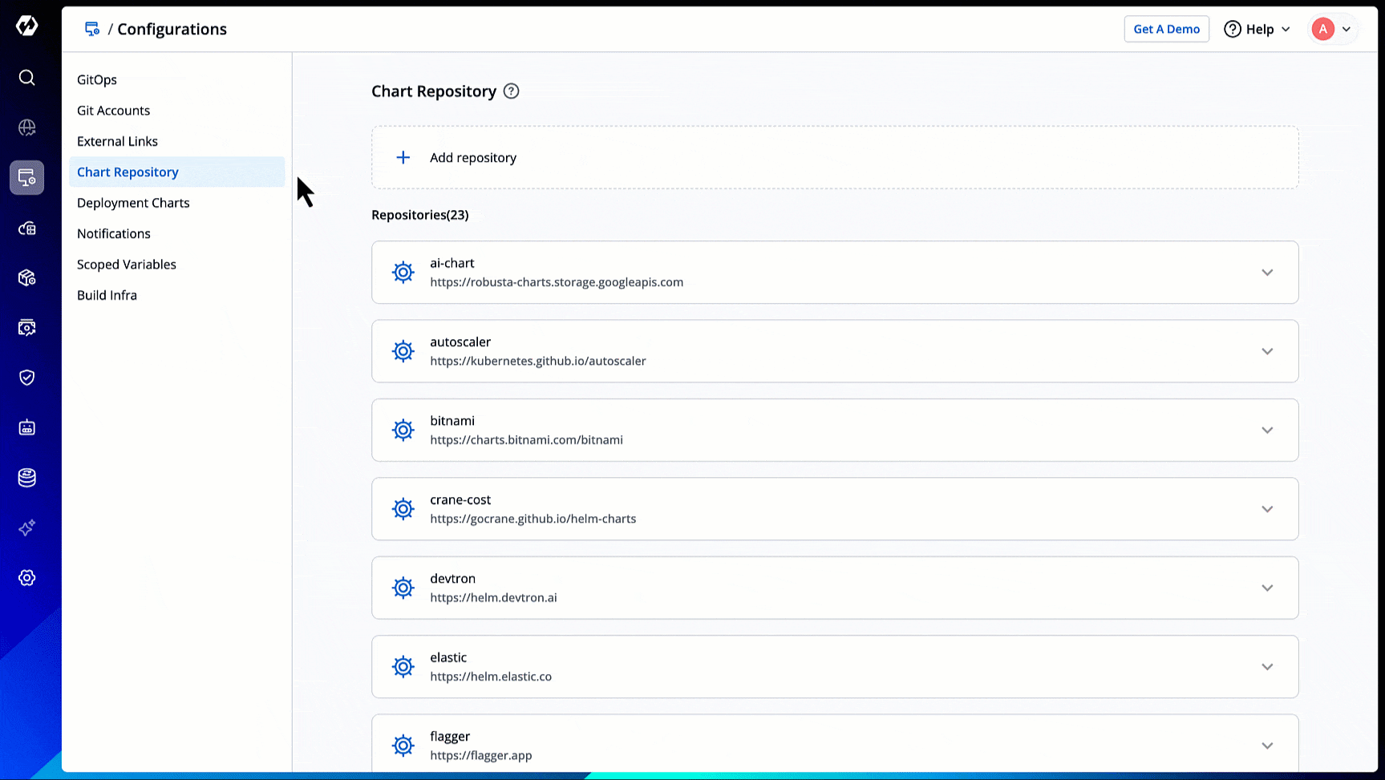Select GitOps in the configurations menu
This screenshot has height=780, width=1385.
[97, 79]
